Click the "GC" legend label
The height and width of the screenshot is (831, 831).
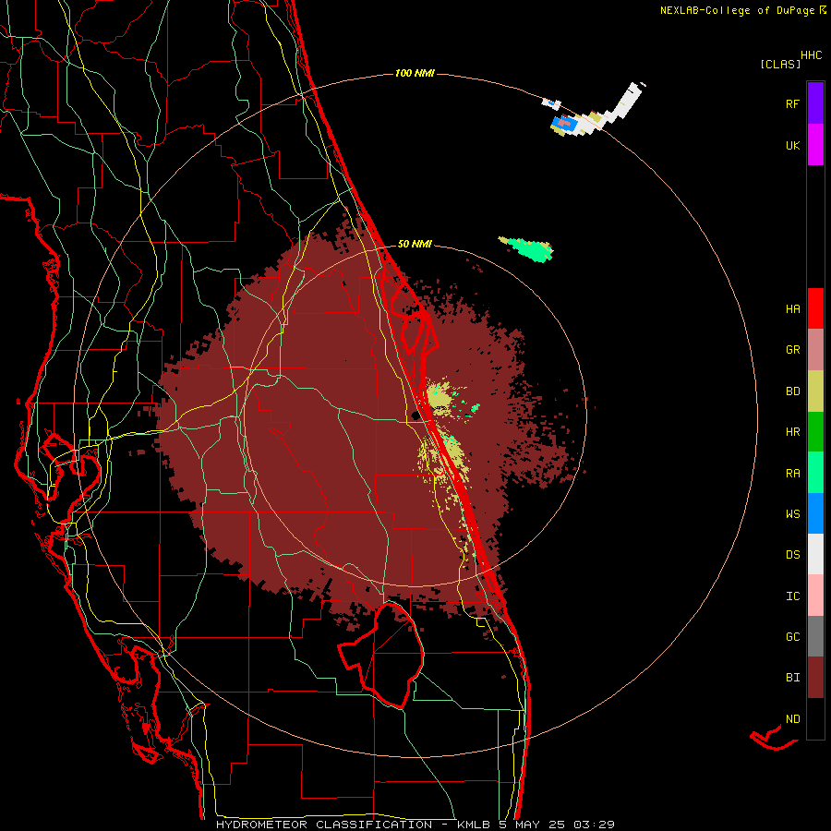click(792, 636)
